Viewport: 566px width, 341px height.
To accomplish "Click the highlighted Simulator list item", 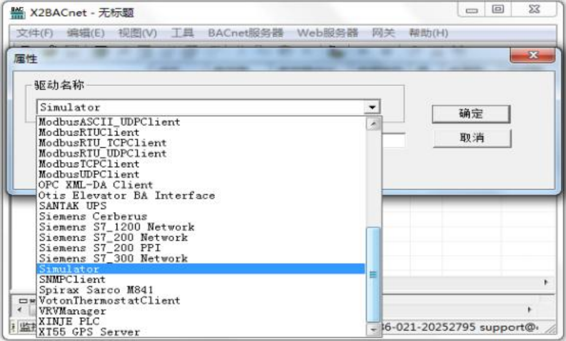I will pos(201,269).
